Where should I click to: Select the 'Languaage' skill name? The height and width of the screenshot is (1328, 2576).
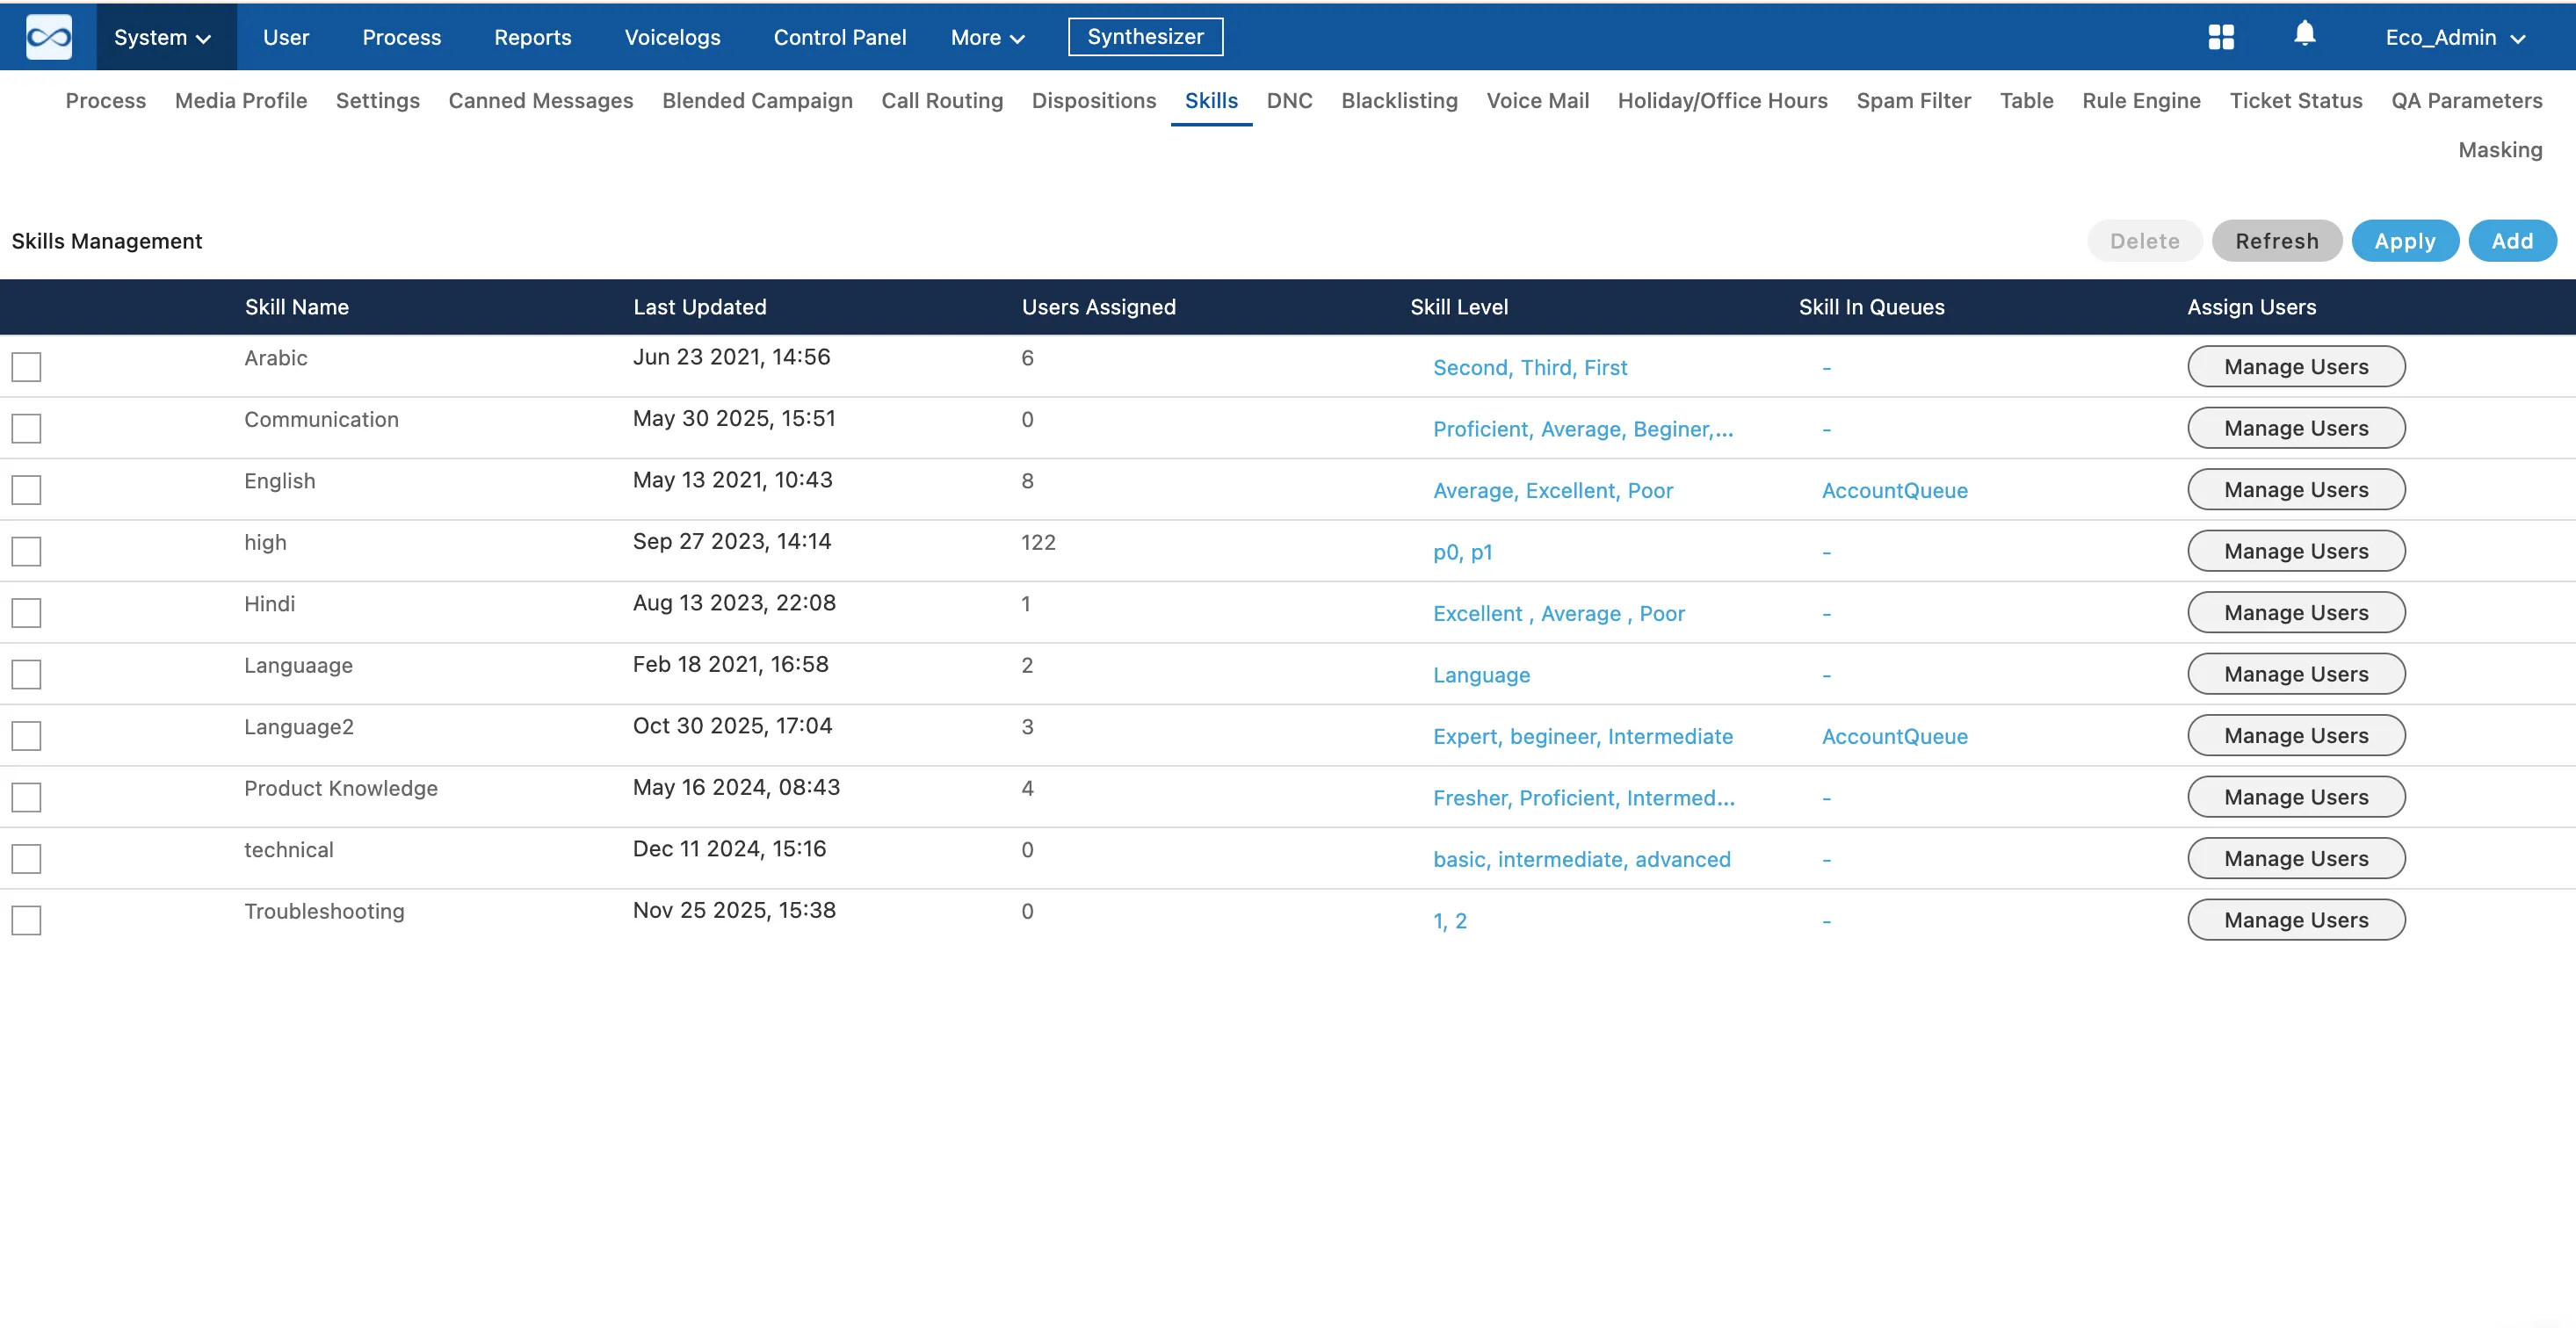298,665
